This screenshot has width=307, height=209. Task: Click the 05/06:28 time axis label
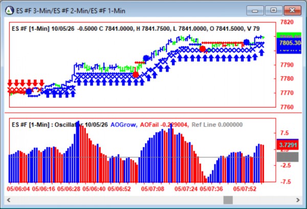tap(69, 189)
